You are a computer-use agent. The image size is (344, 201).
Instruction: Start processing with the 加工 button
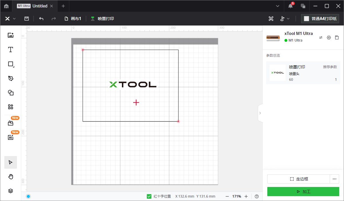[x=303, y=192]
